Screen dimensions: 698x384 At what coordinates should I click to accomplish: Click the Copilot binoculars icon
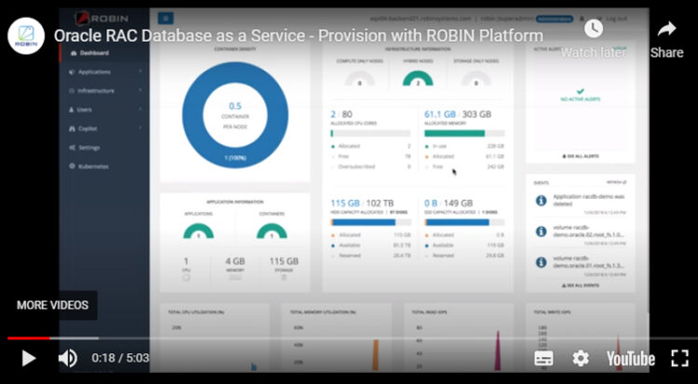pyautogui.click(x=72, y=128)
